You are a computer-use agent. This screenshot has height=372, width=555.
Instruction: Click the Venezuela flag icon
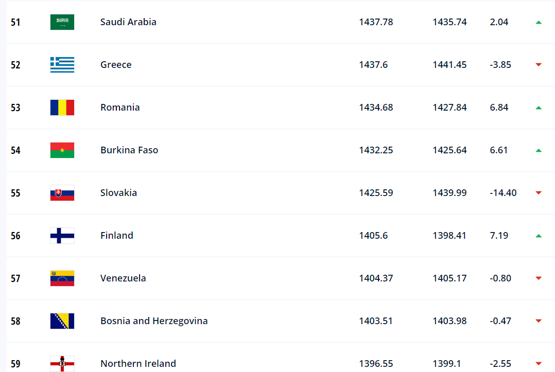(x=62, y=278)
